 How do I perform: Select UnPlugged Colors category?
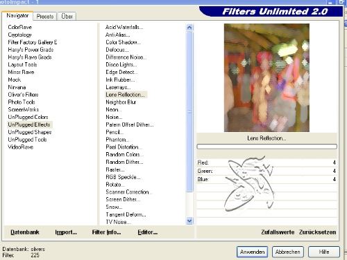pos(28,117)
